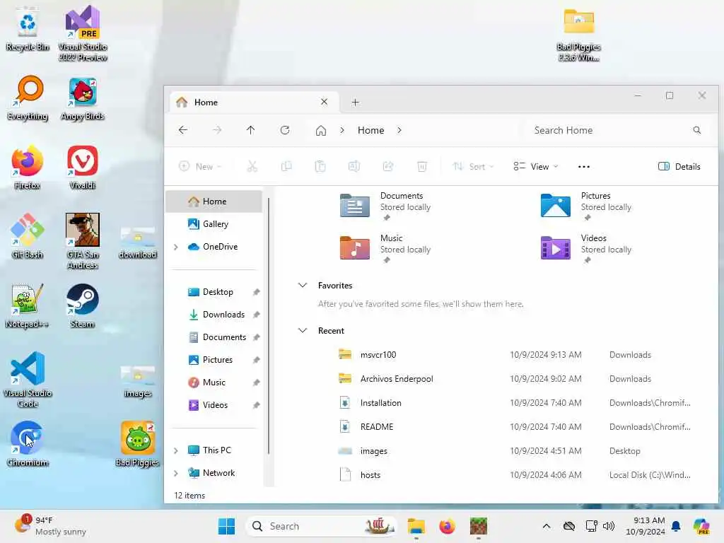
Task: Refresh the Home folder view
Action: coord(285,130)
